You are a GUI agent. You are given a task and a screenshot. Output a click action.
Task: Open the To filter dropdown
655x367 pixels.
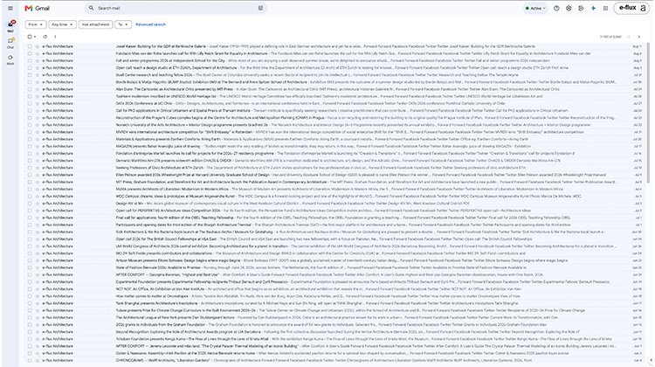122,24
